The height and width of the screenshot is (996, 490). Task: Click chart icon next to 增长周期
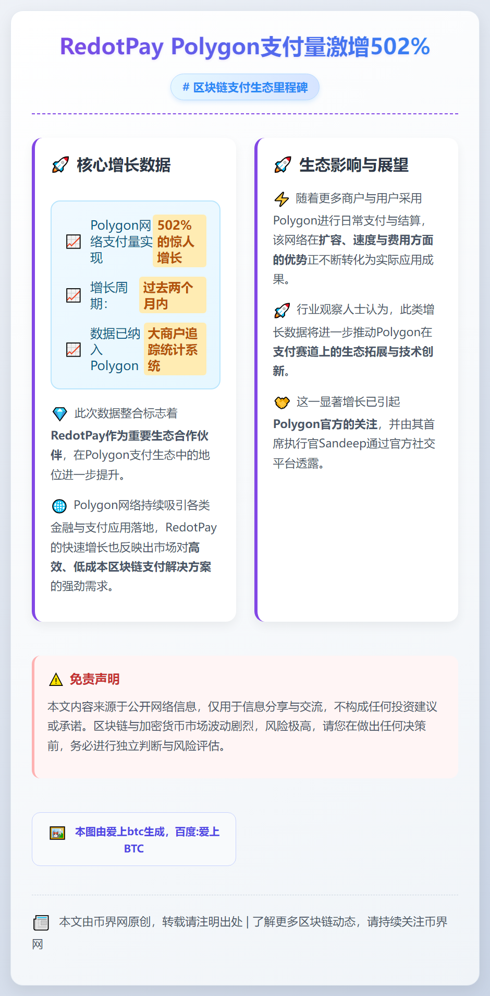click(x=73, y=295)
